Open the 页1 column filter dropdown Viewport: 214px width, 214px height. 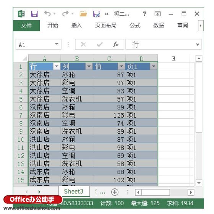pos(154,66)
